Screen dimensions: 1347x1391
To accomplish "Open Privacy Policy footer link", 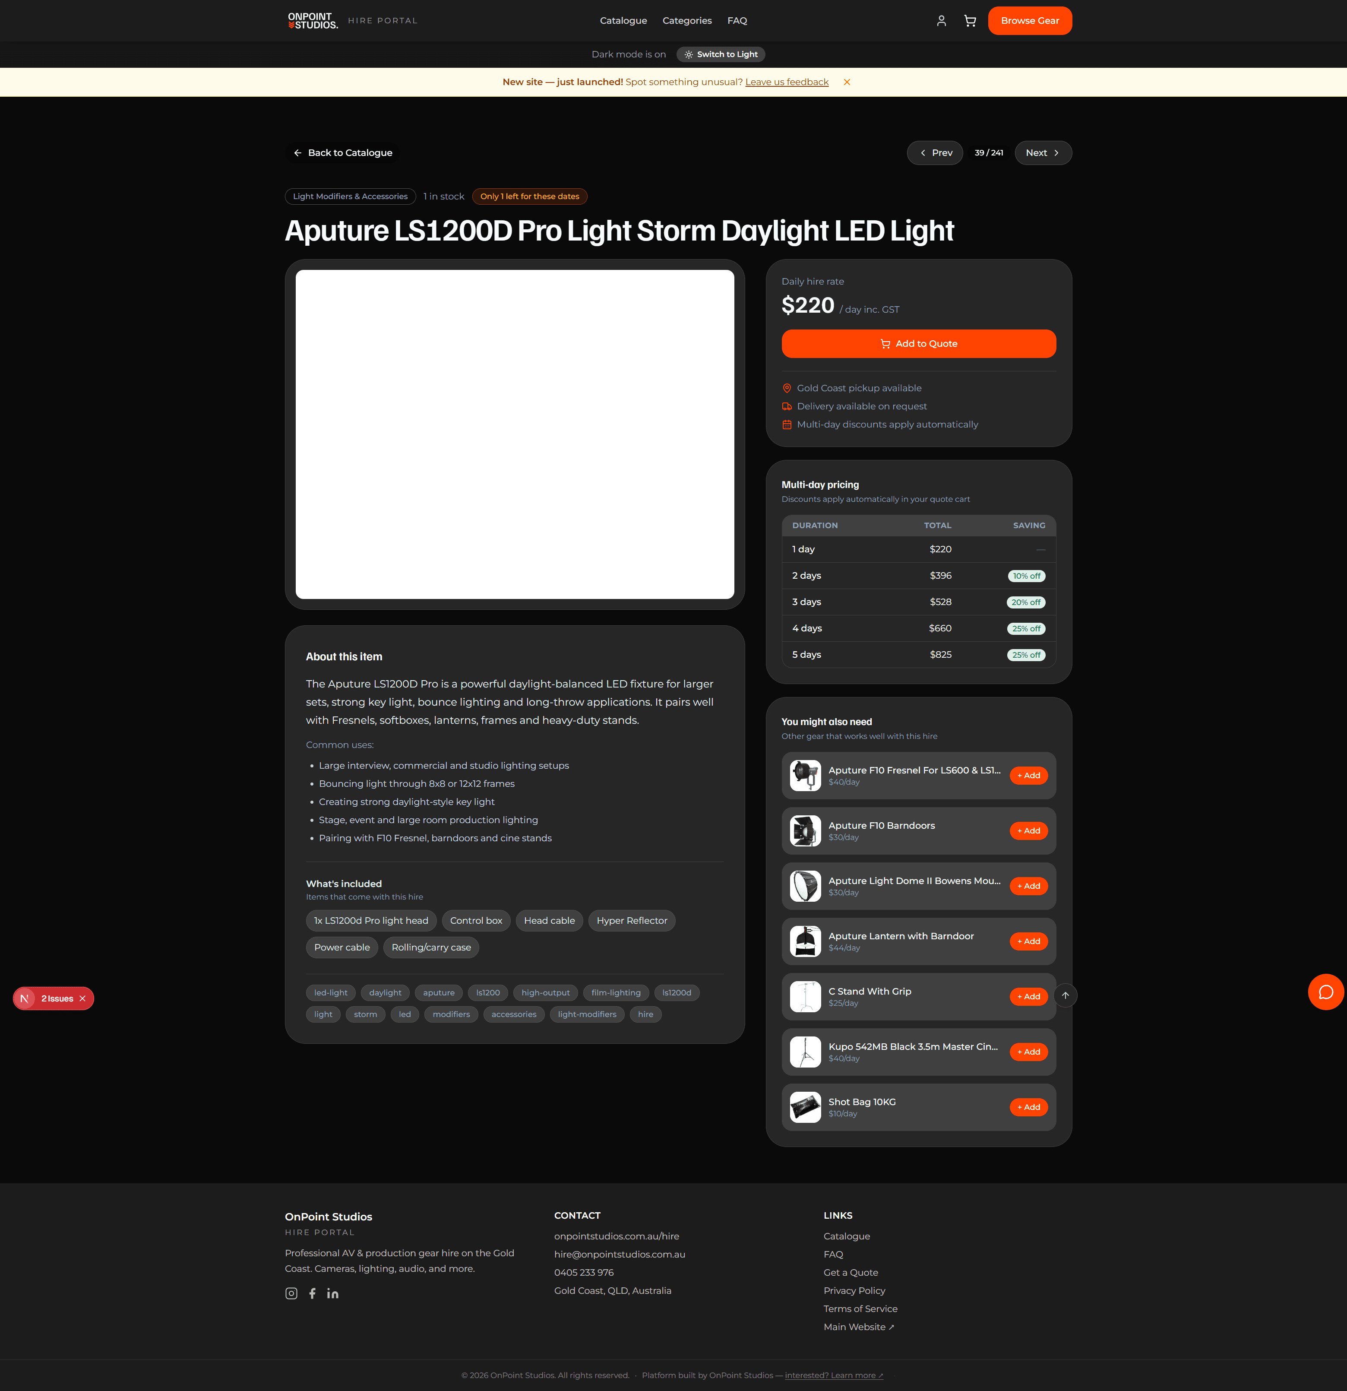I will 854,1291.
